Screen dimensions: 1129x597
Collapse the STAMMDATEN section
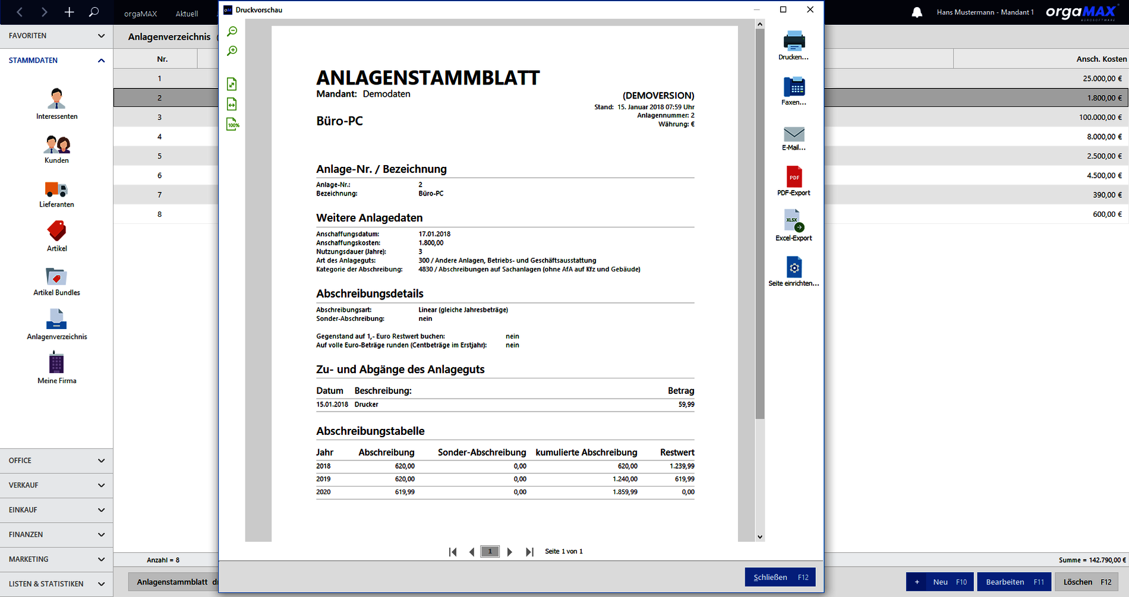click(56, 61)
